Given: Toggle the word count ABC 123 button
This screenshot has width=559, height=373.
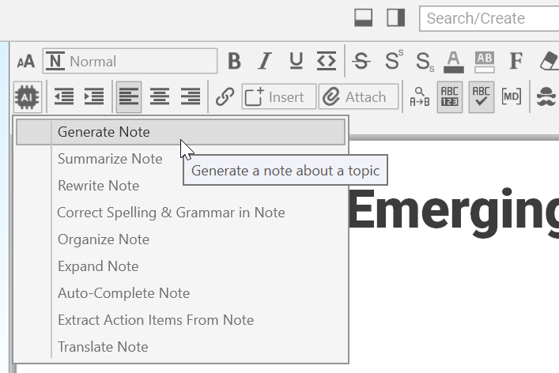Looking at the screenshot, I should point(449,97).
